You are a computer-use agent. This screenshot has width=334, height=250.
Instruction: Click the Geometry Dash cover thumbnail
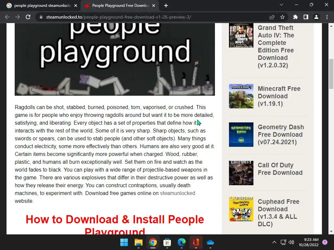coord(241,134)
